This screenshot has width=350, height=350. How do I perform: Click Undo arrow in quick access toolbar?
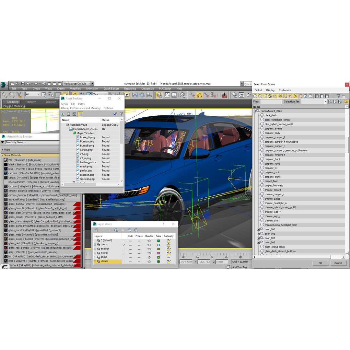pyautogui.click(x=28, y=84)
